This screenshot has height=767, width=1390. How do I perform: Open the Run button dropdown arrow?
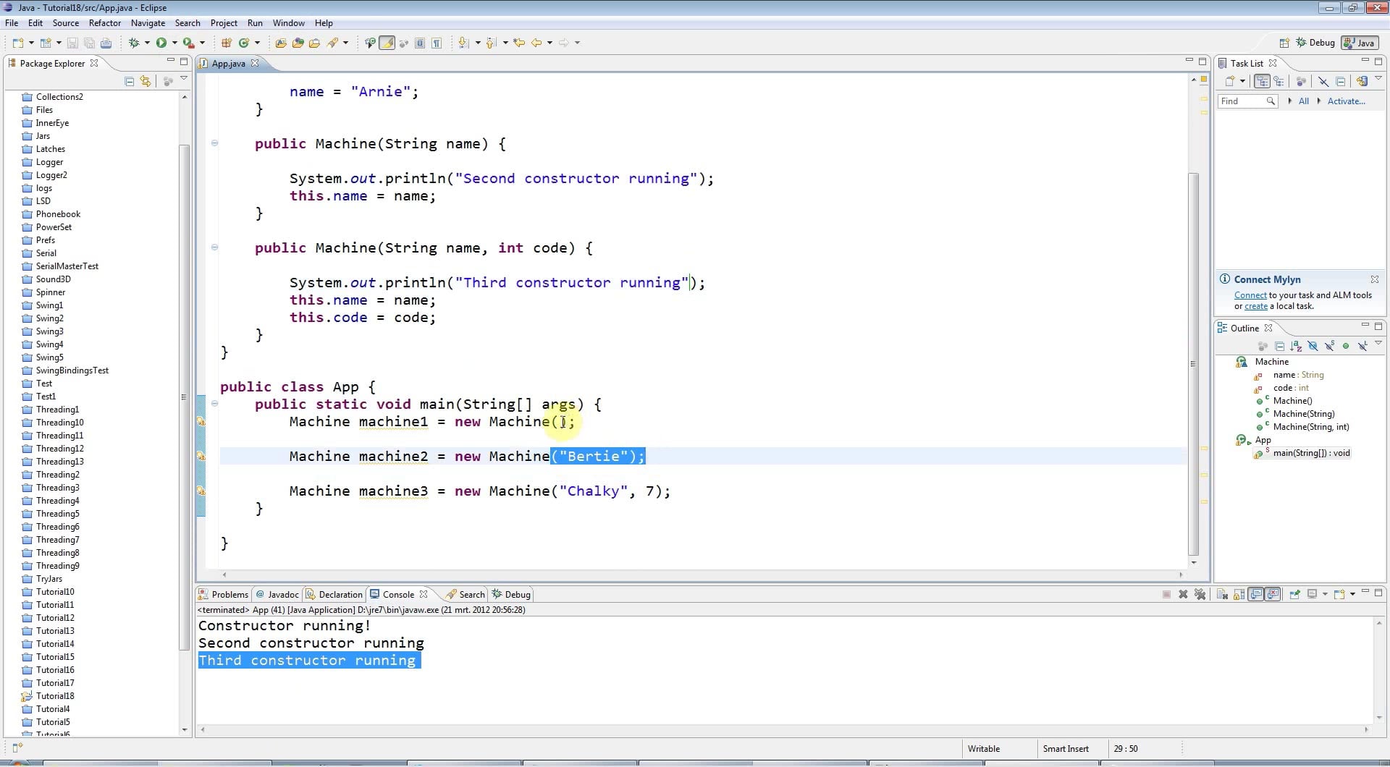click(x=174, y=43)
